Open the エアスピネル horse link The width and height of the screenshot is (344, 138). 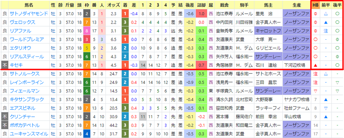[23, 108]
